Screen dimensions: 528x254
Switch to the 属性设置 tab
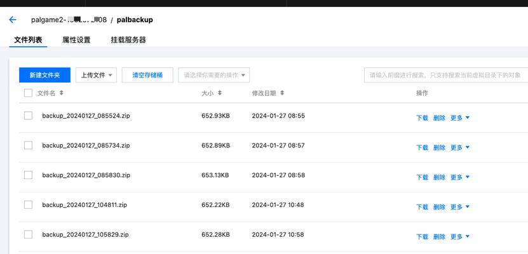[76, 40]
